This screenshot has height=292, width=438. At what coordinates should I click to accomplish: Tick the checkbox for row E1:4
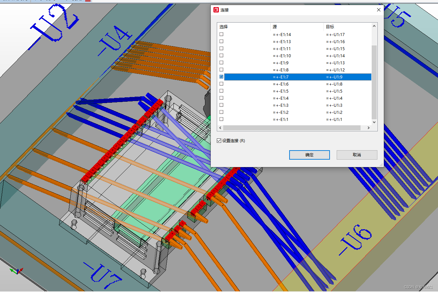point(221,98)
